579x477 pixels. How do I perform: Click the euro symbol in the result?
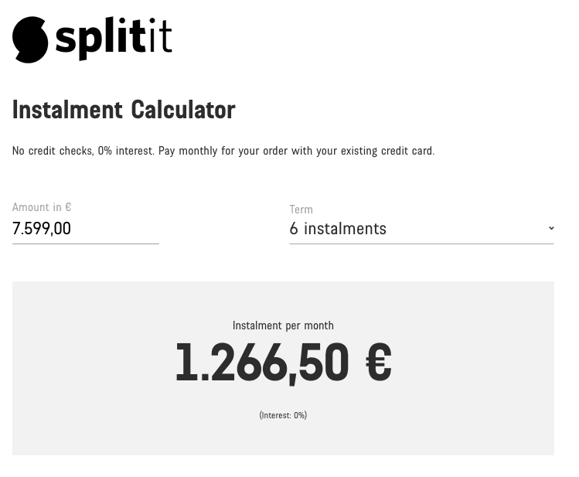point(378,363)
